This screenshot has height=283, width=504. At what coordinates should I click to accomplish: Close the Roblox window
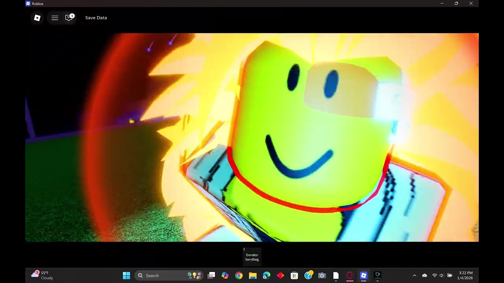[471, 4]
